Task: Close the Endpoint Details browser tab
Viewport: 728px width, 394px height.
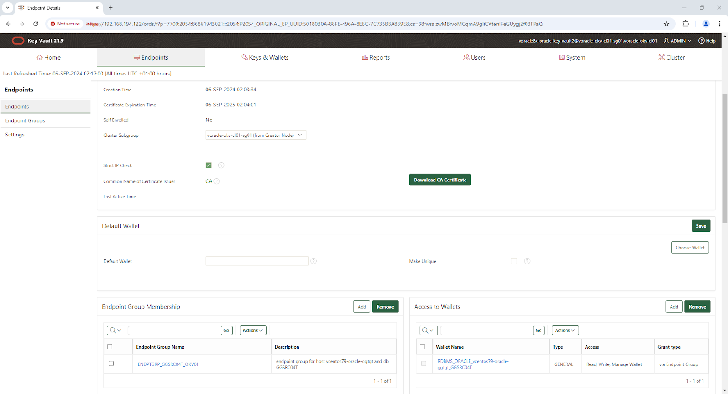Action: (x=97, y=8)
